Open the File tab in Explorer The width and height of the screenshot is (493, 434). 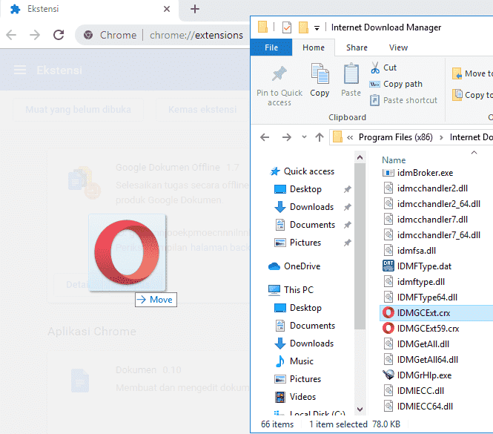(271, 47)
